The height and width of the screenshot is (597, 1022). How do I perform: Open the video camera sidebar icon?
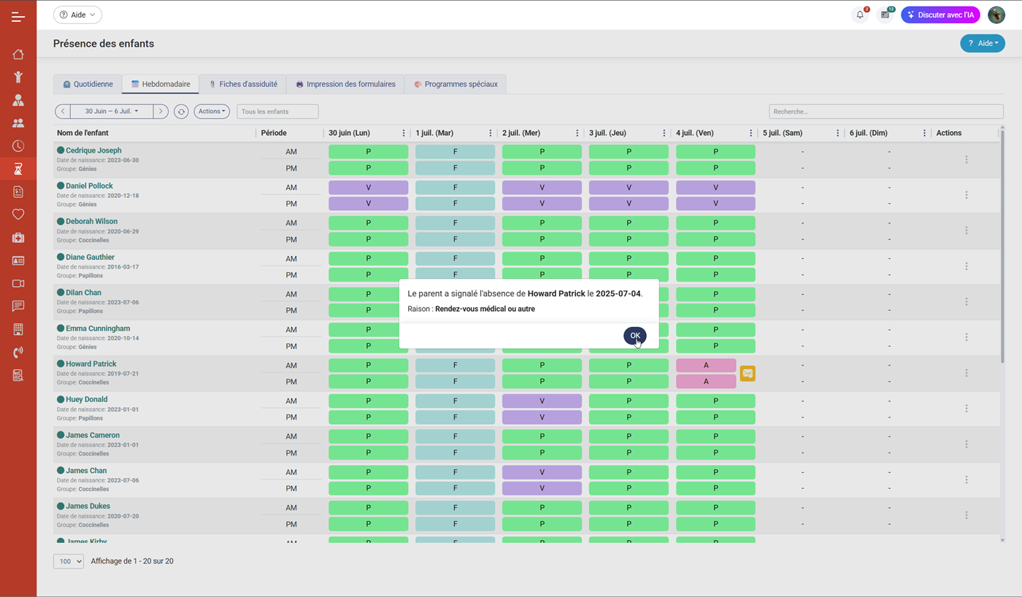pyautogui.click(x=18, y=283)
